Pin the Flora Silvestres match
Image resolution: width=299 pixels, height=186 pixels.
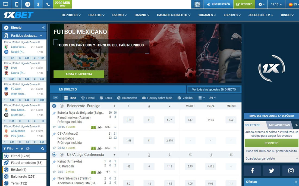click(x=54, y=179)
